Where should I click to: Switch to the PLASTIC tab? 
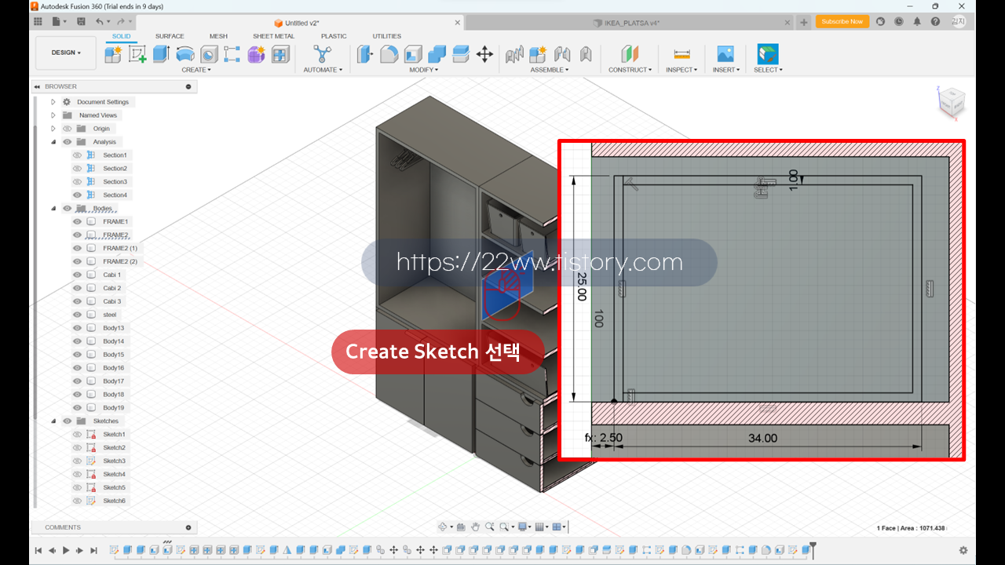pos(334,36)
